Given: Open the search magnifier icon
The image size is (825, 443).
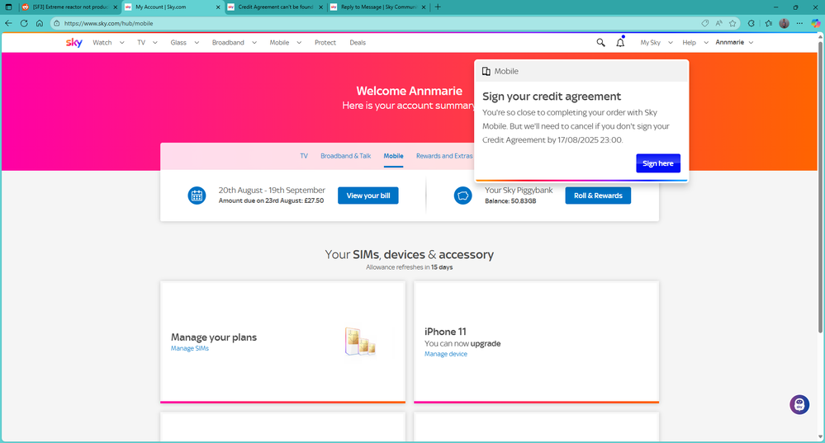Looking at the screenshot, I should coord(600,43).
